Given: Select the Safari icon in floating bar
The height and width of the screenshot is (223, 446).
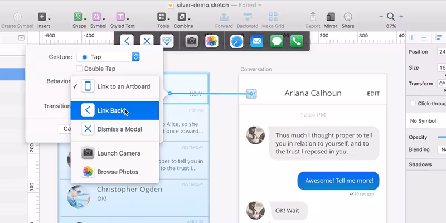Looking at the screenshot, I should pos(236,41).
